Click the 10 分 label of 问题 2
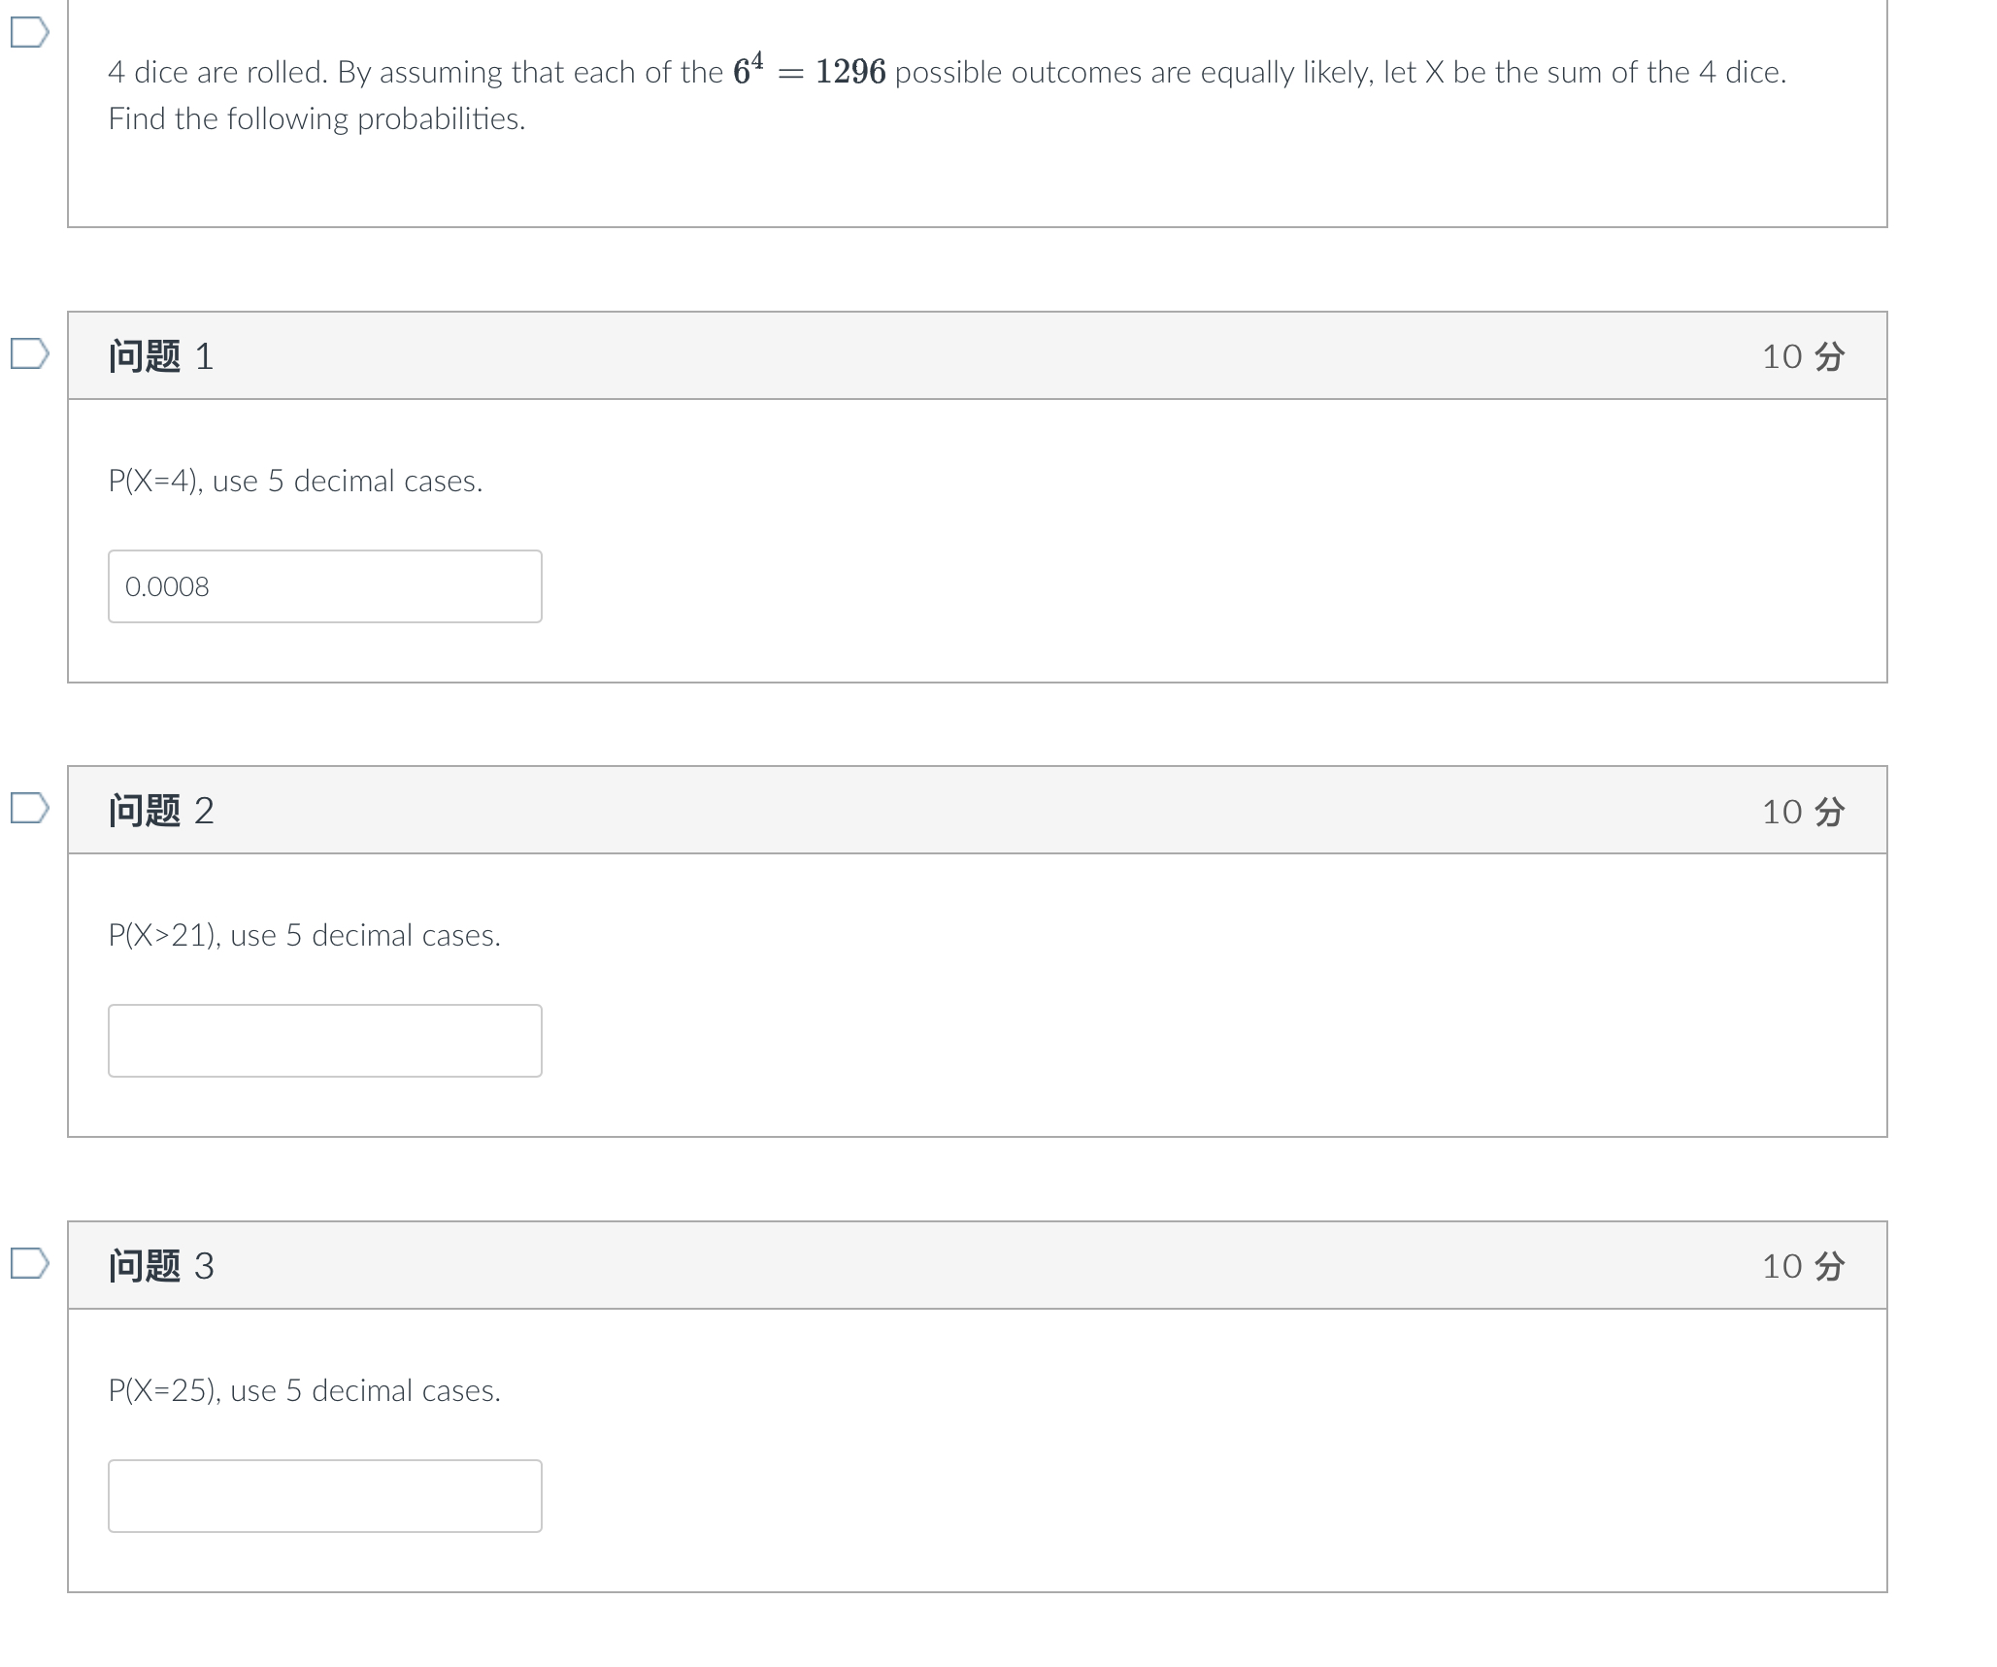Image resolution: width=1997 pixels, height=1667 pixels. (x=1803, y=812)
